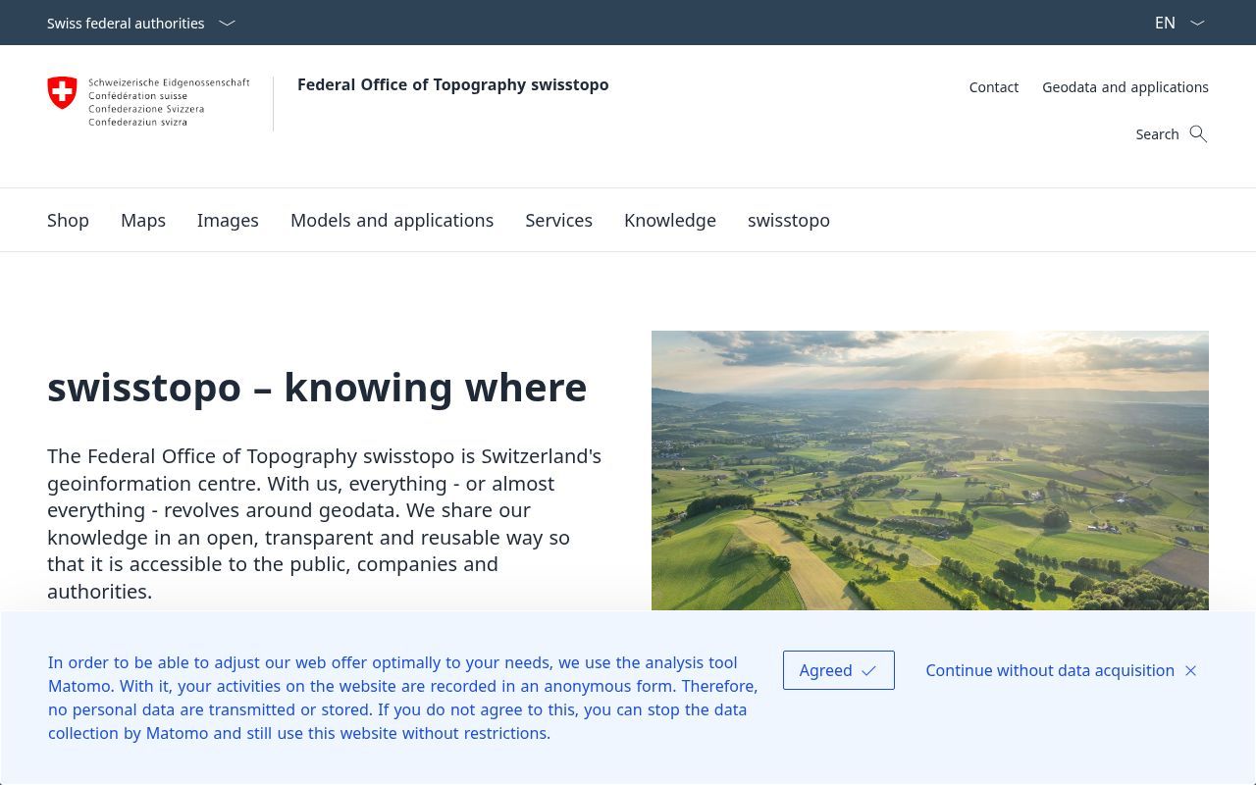
Task: Click the X icon beside Continue without data acquisition
Action: point(1190,670)
